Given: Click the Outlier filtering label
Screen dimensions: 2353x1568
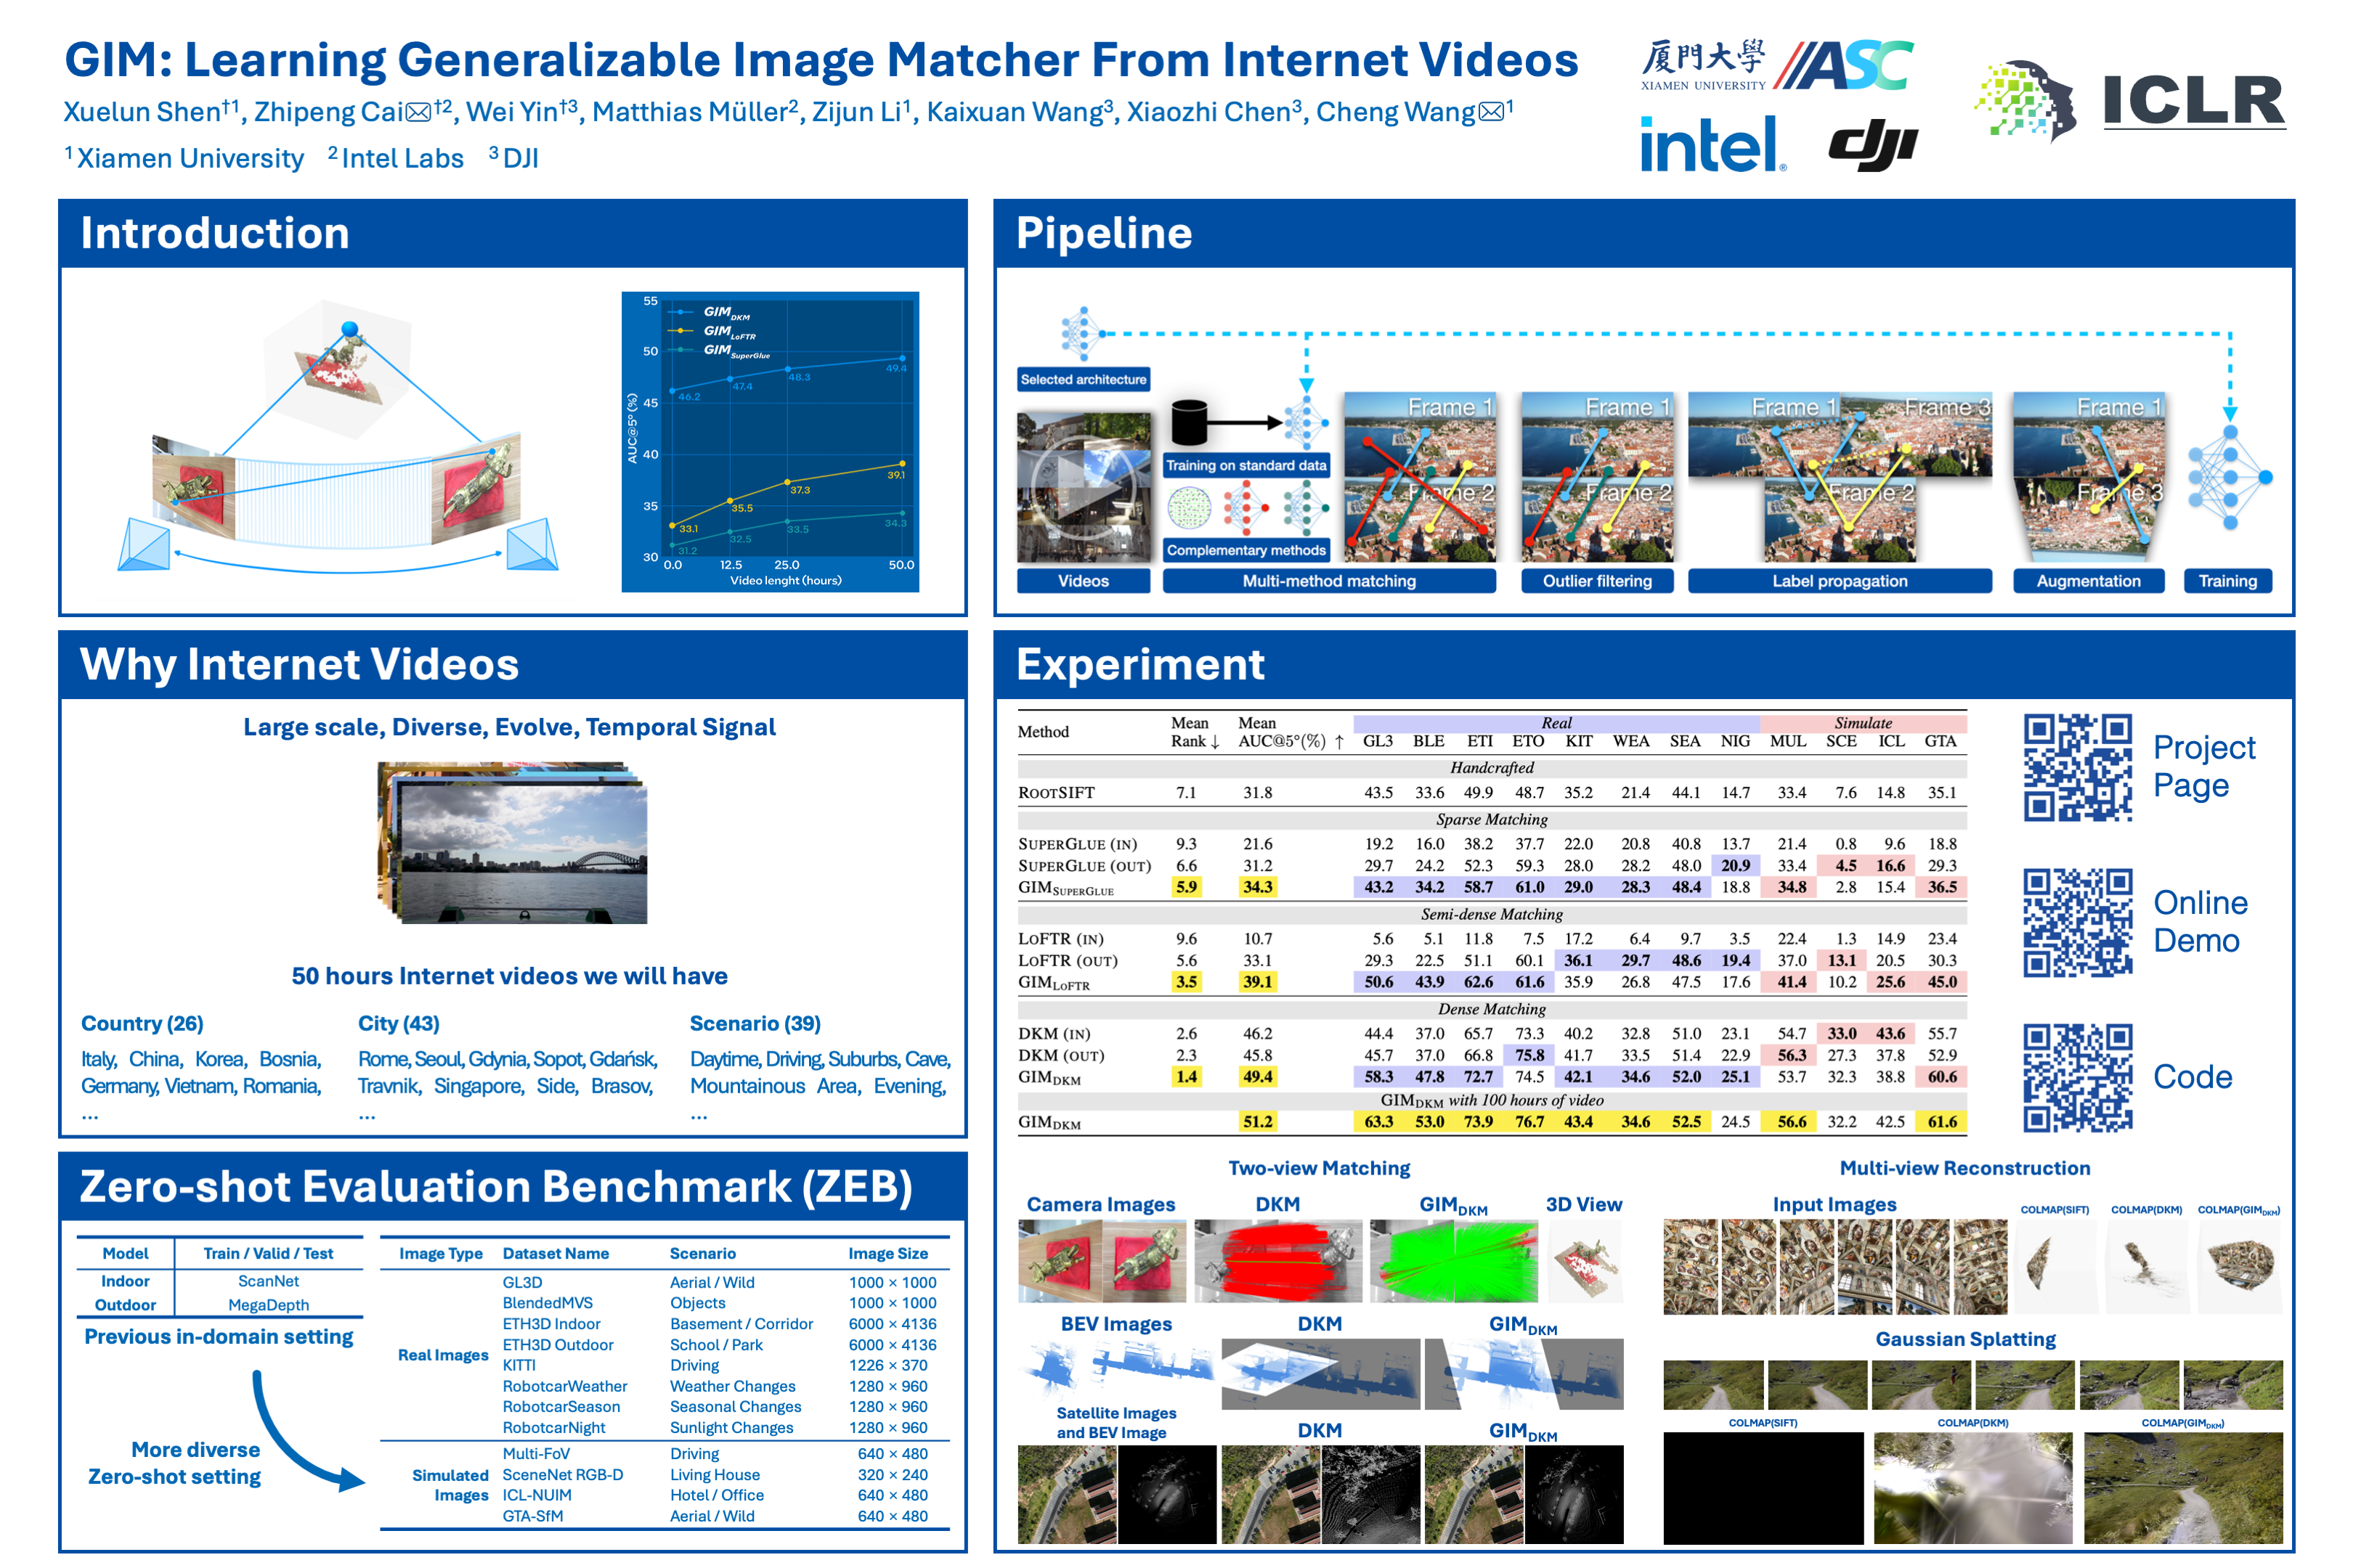Looking at the screenshot, I should click(1597, 581).
